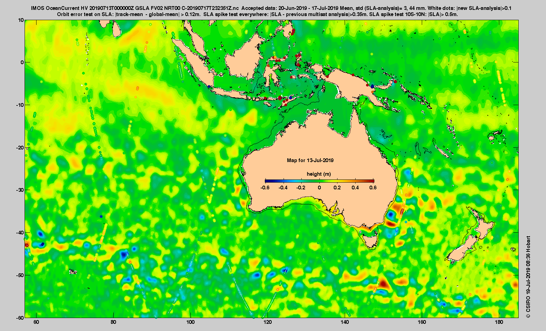
Task: Click the x-axis longitude label 140
Action: [345, 322]
